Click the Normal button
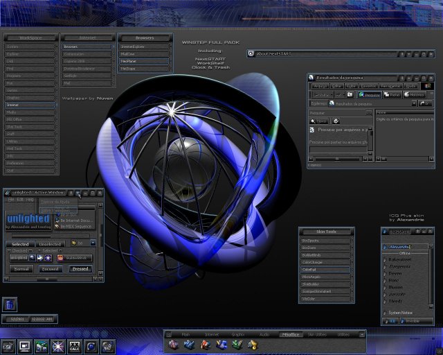This screenshot has width=443, height=355. (x=21, y=268)
